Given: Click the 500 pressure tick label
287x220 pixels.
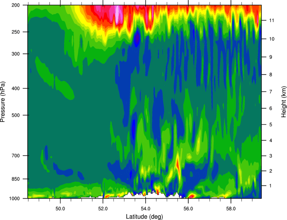Looking at the screenshot, I should 16,115.
